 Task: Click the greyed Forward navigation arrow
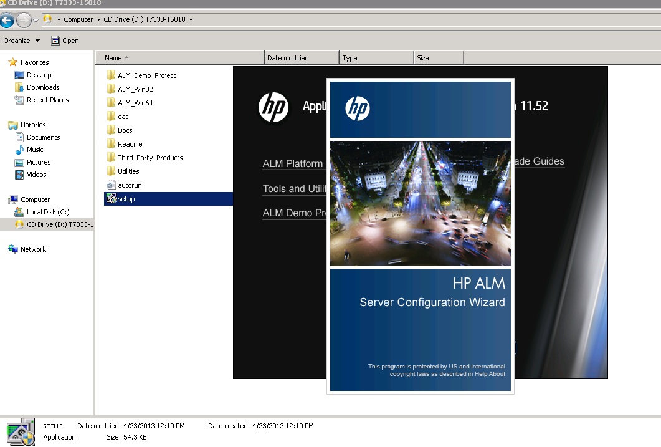click(x=24, y=20)
